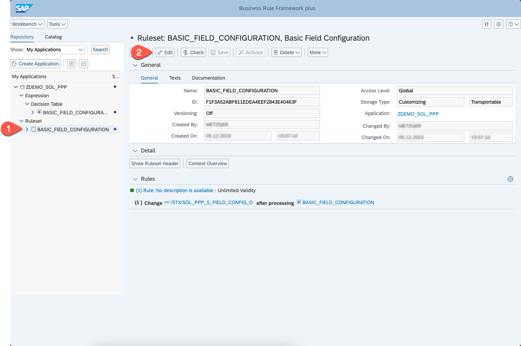Switch to the Documentation tab
521x346 pixels.
tap(208, 78)
